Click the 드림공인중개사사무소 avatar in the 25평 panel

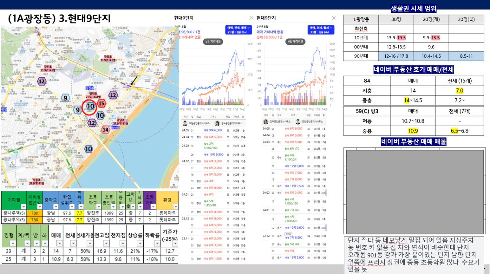pyautogui.click(x=185, y=123)
